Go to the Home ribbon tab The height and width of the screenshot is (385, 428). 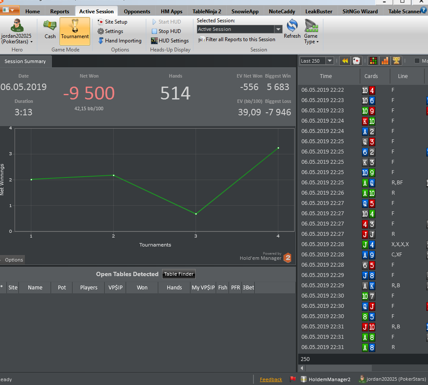click(33, 12)
